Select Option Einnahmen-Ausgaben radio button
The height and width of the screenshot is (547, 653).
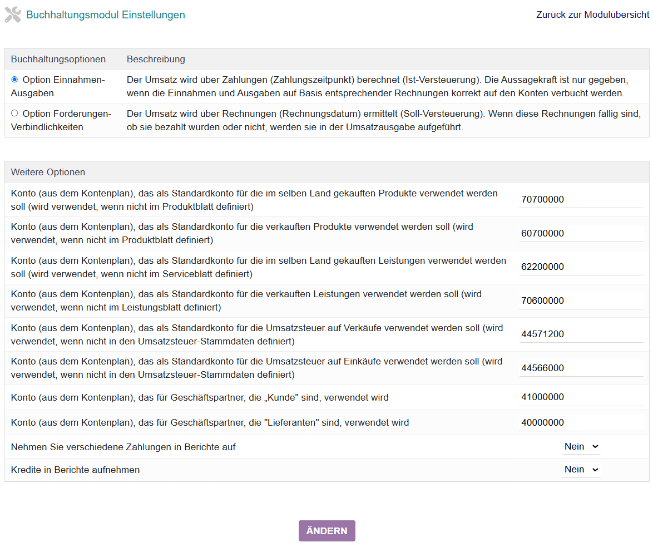[x=14, y=80]
